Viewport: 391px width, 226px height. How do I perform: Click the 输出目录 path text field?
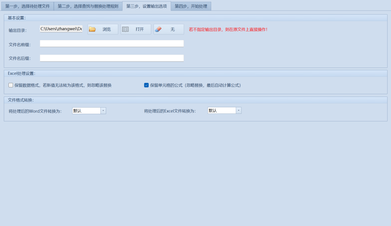[61, 29]
